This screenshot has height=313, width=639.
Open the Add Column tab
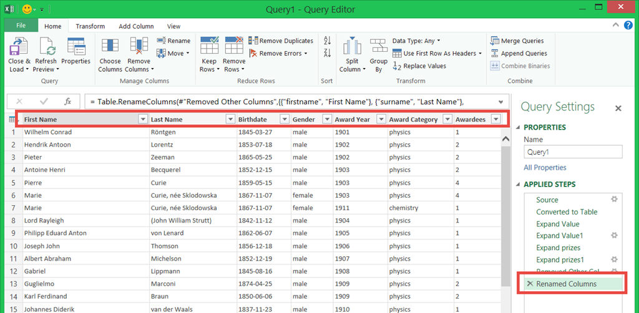[136, 26]
